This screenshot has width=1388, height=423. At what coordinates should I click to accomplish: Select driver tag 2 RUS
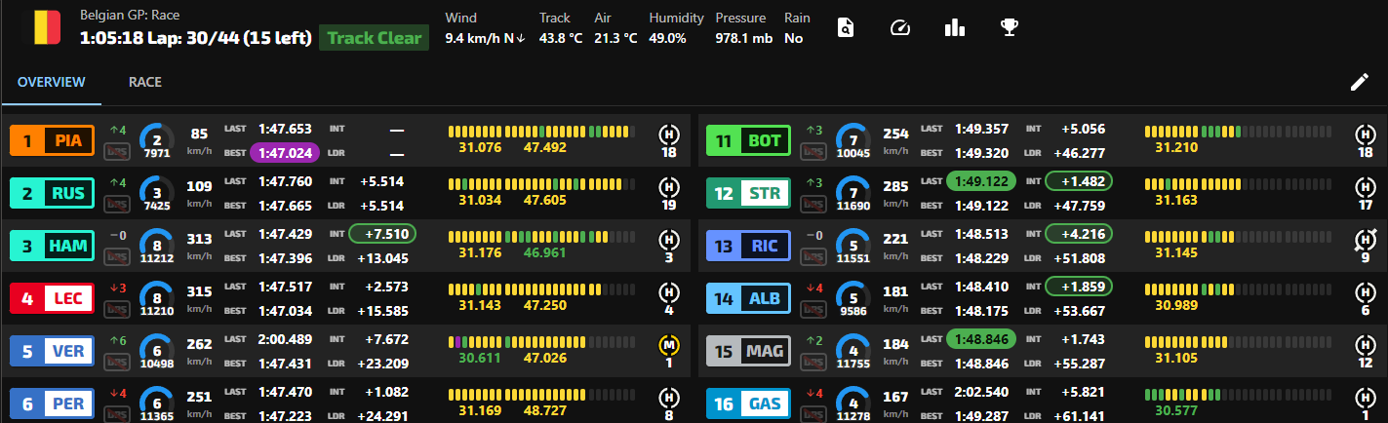pyautogui.click(x=52, y=194)
